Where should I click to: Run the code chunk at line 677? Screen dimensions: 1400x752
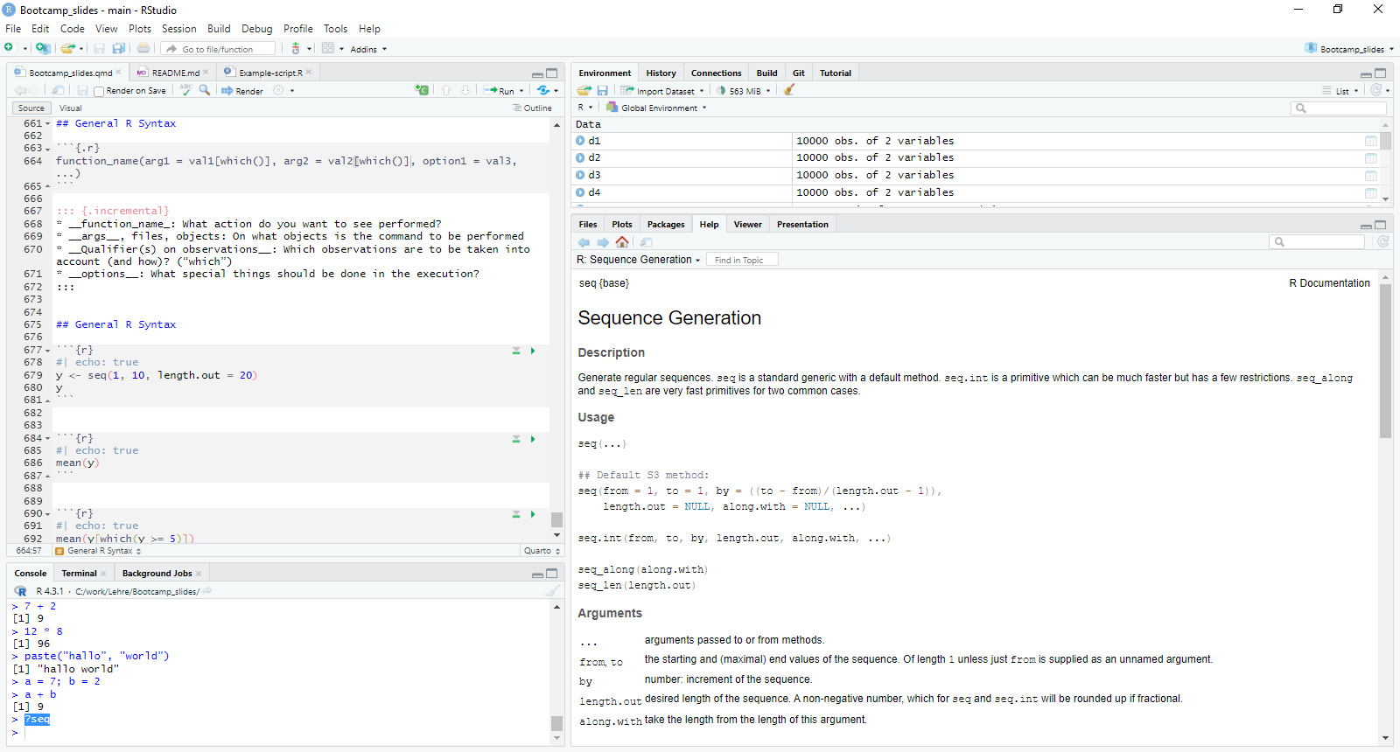click(x=532, y=351)
